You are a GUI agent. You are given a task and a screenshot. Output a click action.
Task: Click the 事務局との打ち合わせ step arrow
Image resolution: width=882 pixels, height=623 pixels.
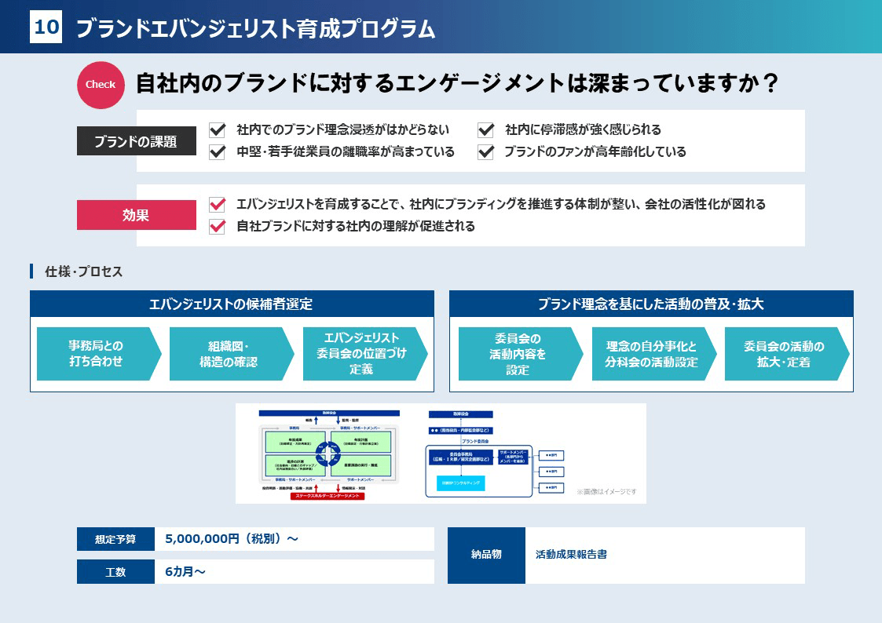pos(97,354)
